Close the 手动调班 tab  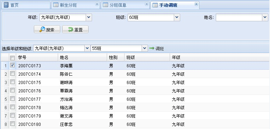[x=196, y=4]
